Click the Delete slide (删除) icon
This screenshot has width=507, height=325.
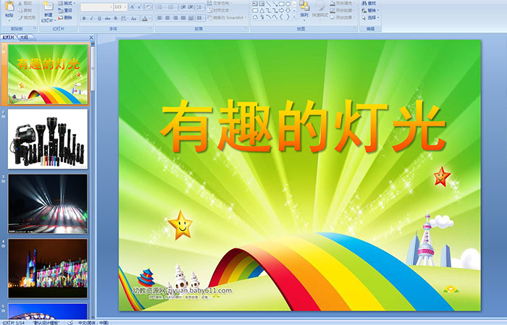coord(60,18)
